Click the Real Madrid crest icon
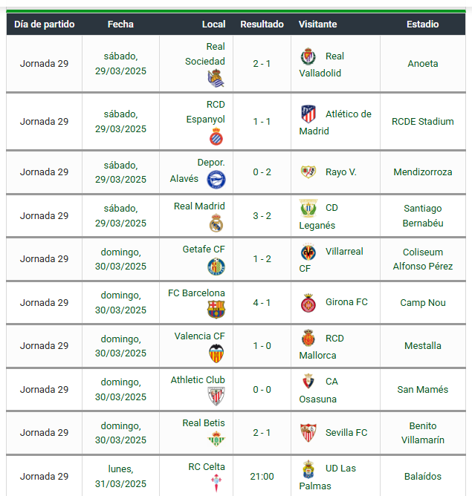The image size is (472, 496). (x=216, y=223)
